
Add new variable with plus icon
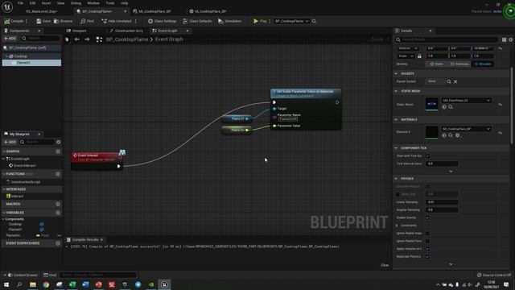pos(58,213)
